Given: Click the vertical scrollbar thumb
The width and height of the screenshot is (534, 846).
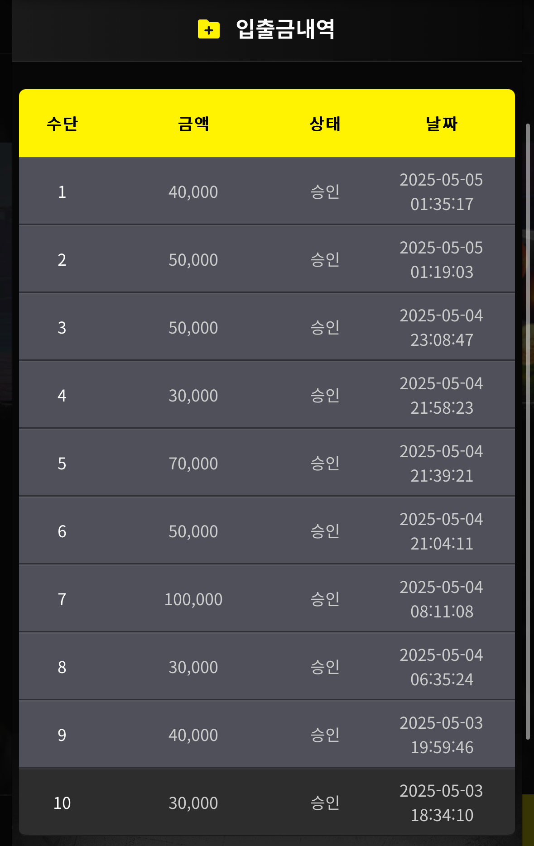Looking at the screenshot, I should 528,431.
